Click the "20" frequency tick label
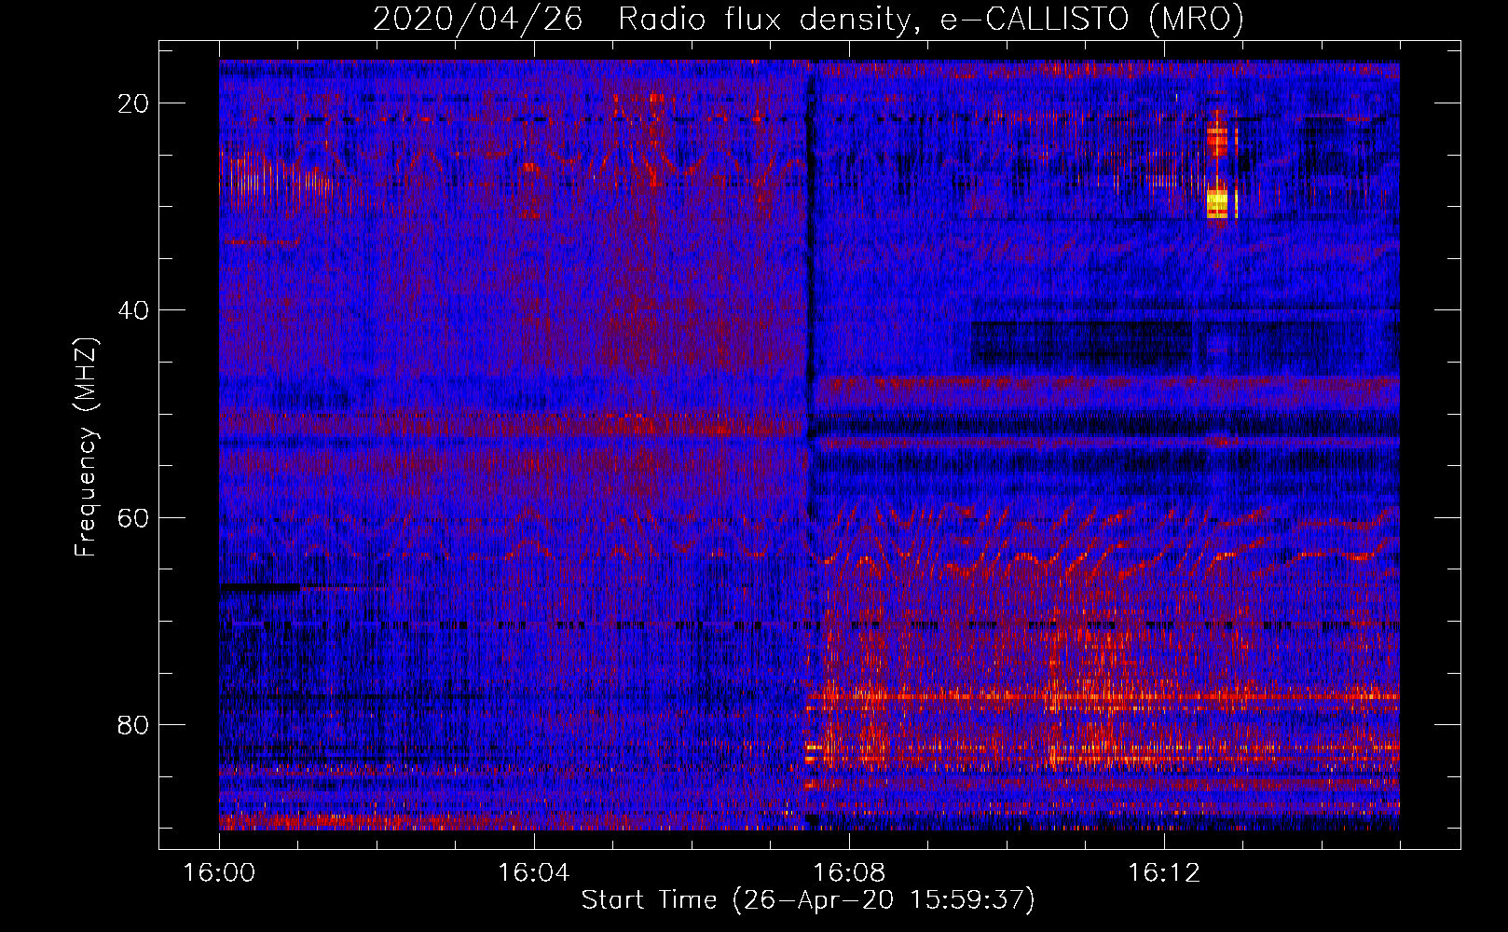This screenshot has width=1508, height=932. tap(134, 103)
